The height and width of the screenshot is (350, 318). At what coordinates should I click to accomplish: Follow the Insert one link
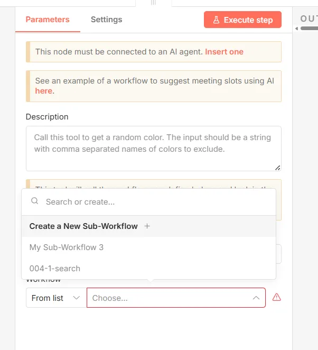[224, 52]
